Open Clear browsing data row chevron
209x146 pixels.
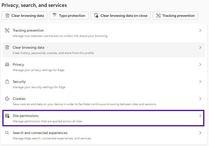point(200,48)
